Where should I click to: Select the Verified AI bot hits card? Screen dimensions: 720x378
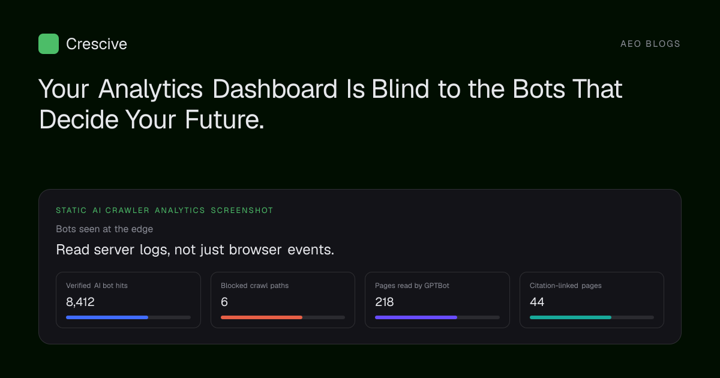click(x=128, y=300)
